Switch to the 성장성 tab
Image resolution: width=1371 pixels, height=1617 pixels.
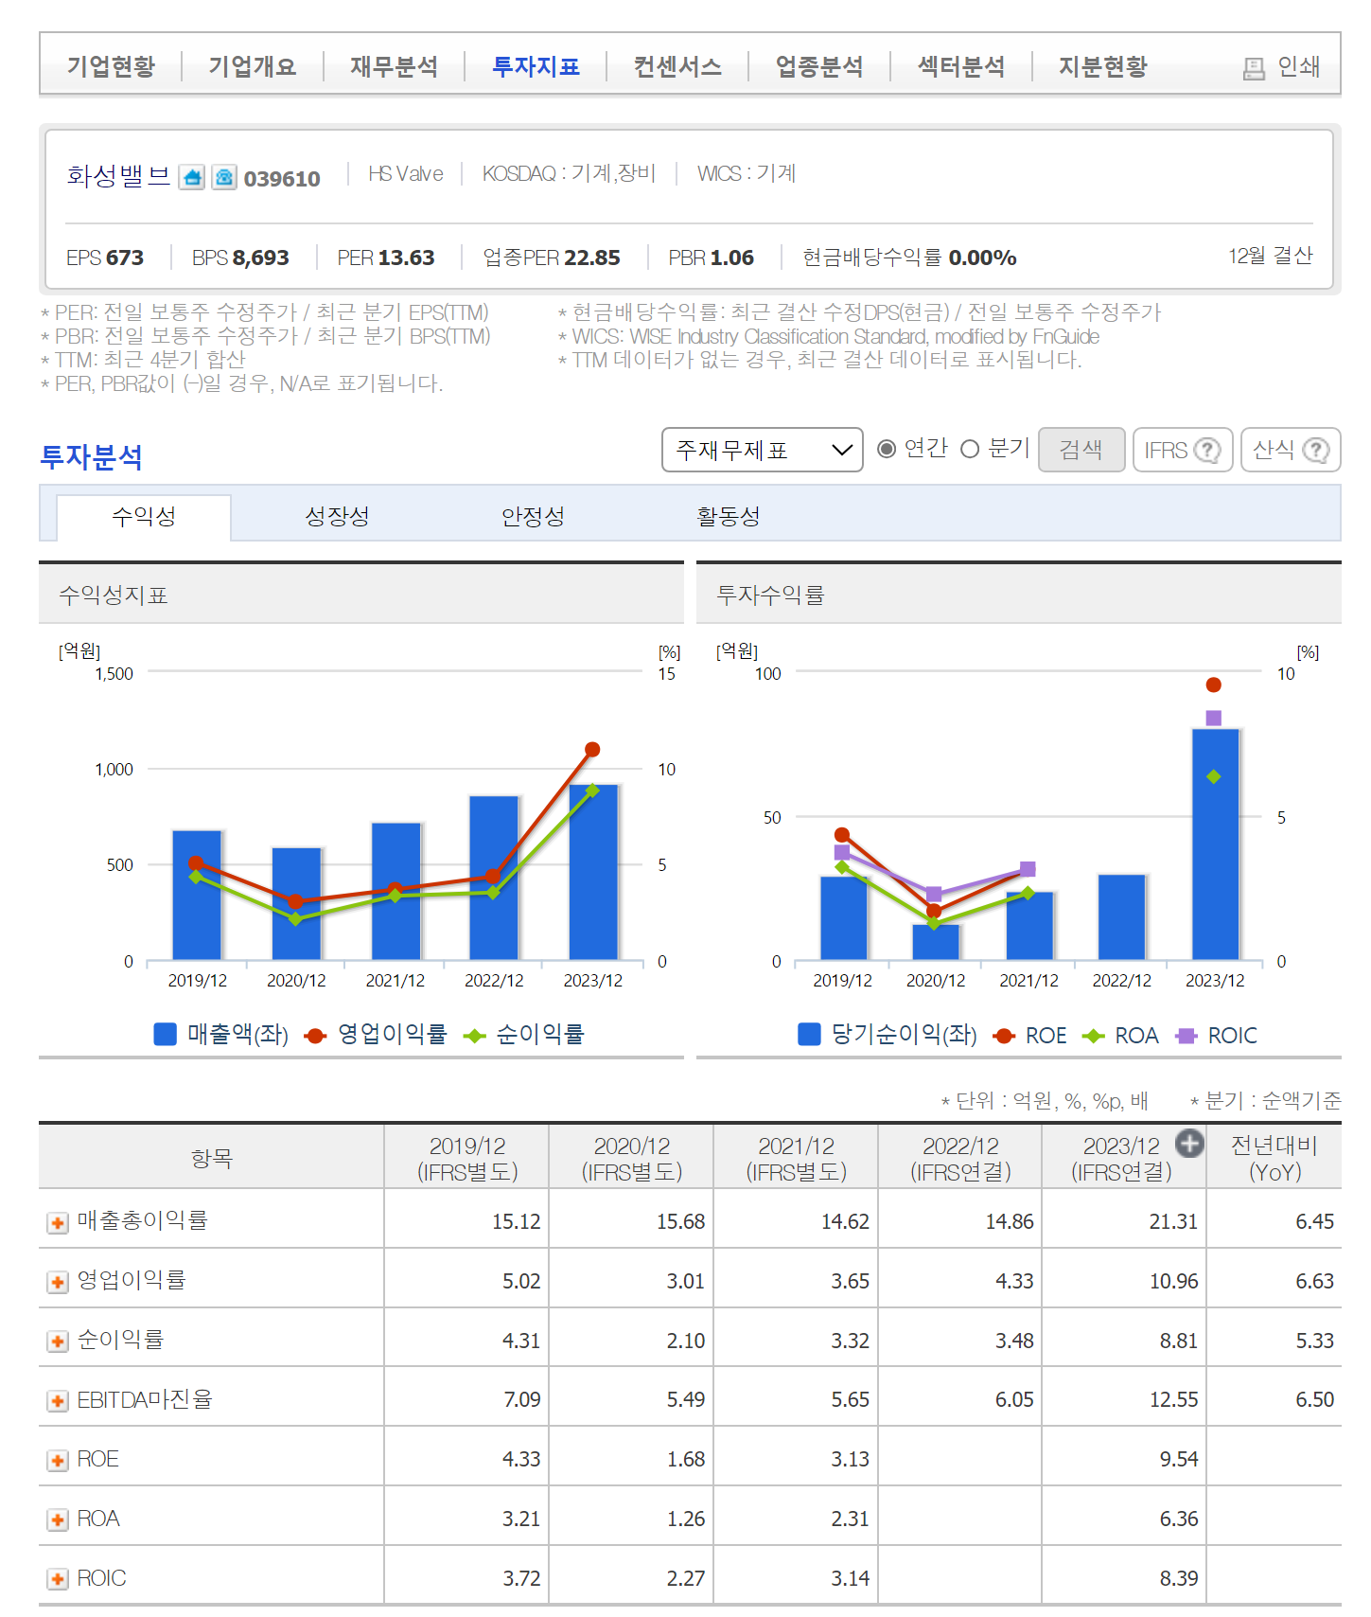click(338, 517)
